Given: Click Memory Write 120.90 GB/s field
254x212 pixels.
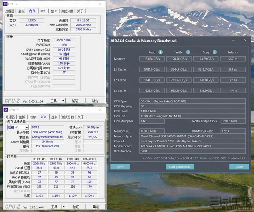Looking at the screenshot, I should [179, 59].
